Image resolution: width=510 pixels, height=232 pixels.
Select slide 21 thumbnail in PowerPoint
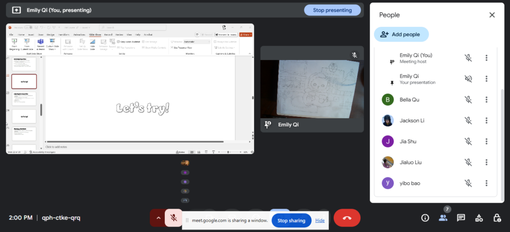pyautogui.click(x=24, y=64)
